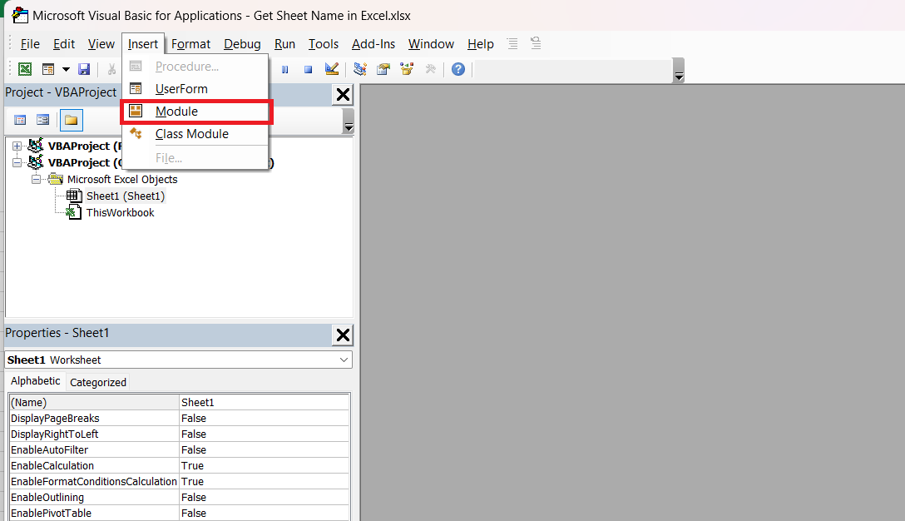The height and width of the screenshot is (521, 905).
Task: Open the File menu
Action: click(30, 44)
